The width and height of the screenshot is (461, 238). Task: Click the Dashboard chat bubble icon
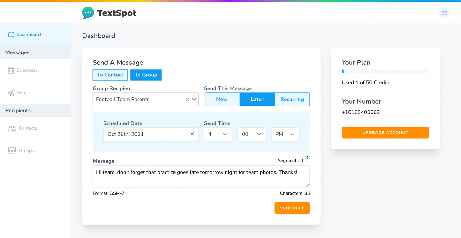tap(11, 34)
